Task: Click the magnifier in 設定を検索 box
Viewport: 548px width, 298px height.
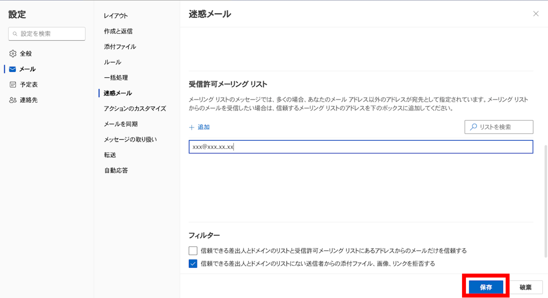Action: pos(15,34)
